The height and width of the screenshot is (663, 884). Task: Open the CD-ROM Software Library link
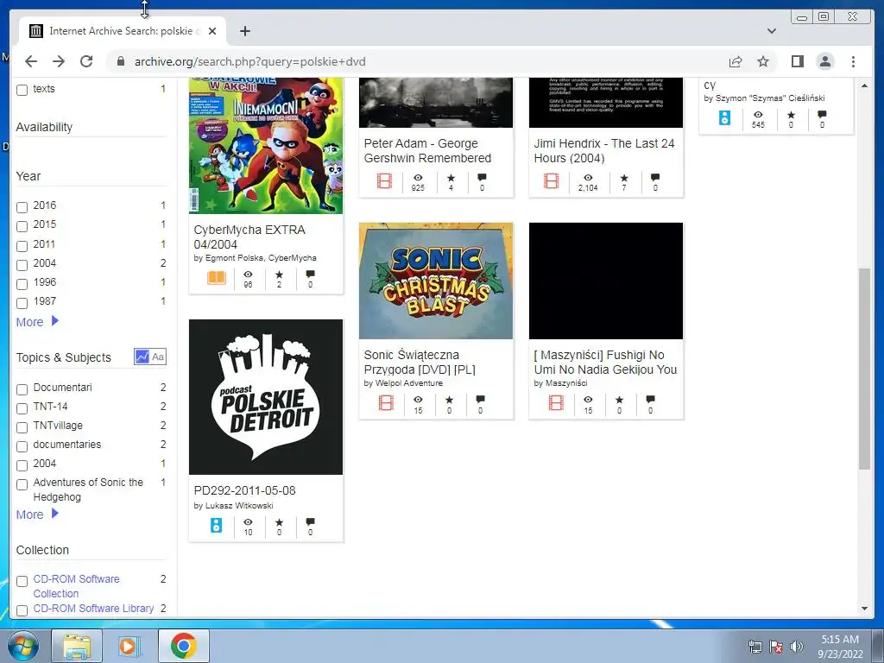(93, 609)
